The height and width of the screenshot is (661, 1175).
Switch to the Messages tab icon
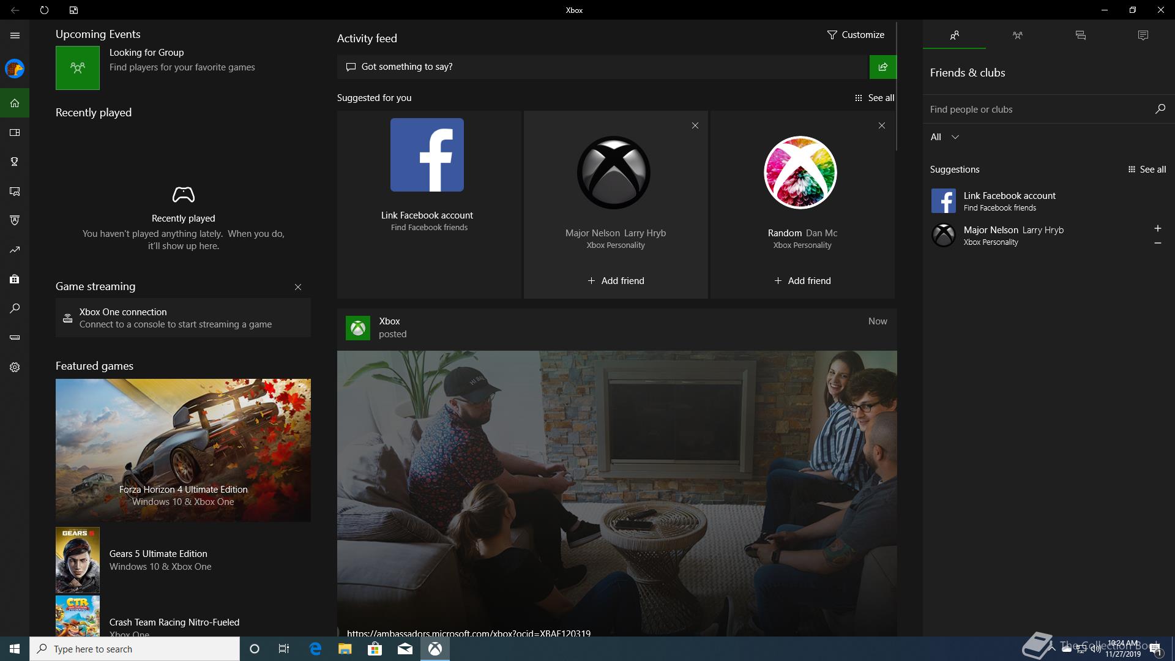1080,35
